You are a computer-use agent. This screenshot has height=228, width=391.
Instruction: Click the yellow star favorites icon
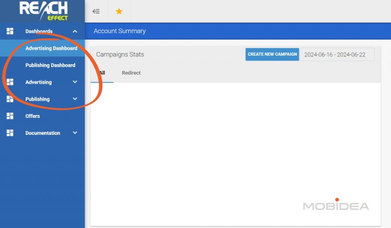(x=119, y=11)
